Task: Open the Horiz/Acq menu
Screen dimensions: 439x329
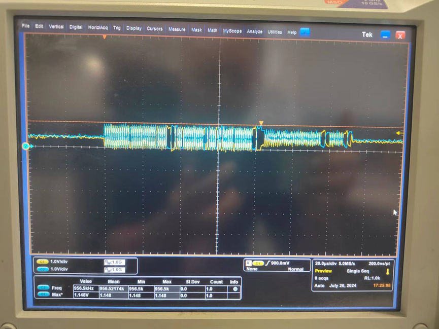Action: [x=98, y=27]
